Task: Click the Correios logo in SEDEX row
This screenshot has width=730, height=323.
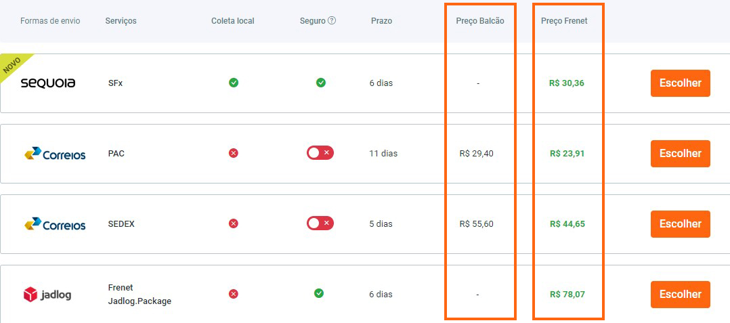Action: [55, 224]
